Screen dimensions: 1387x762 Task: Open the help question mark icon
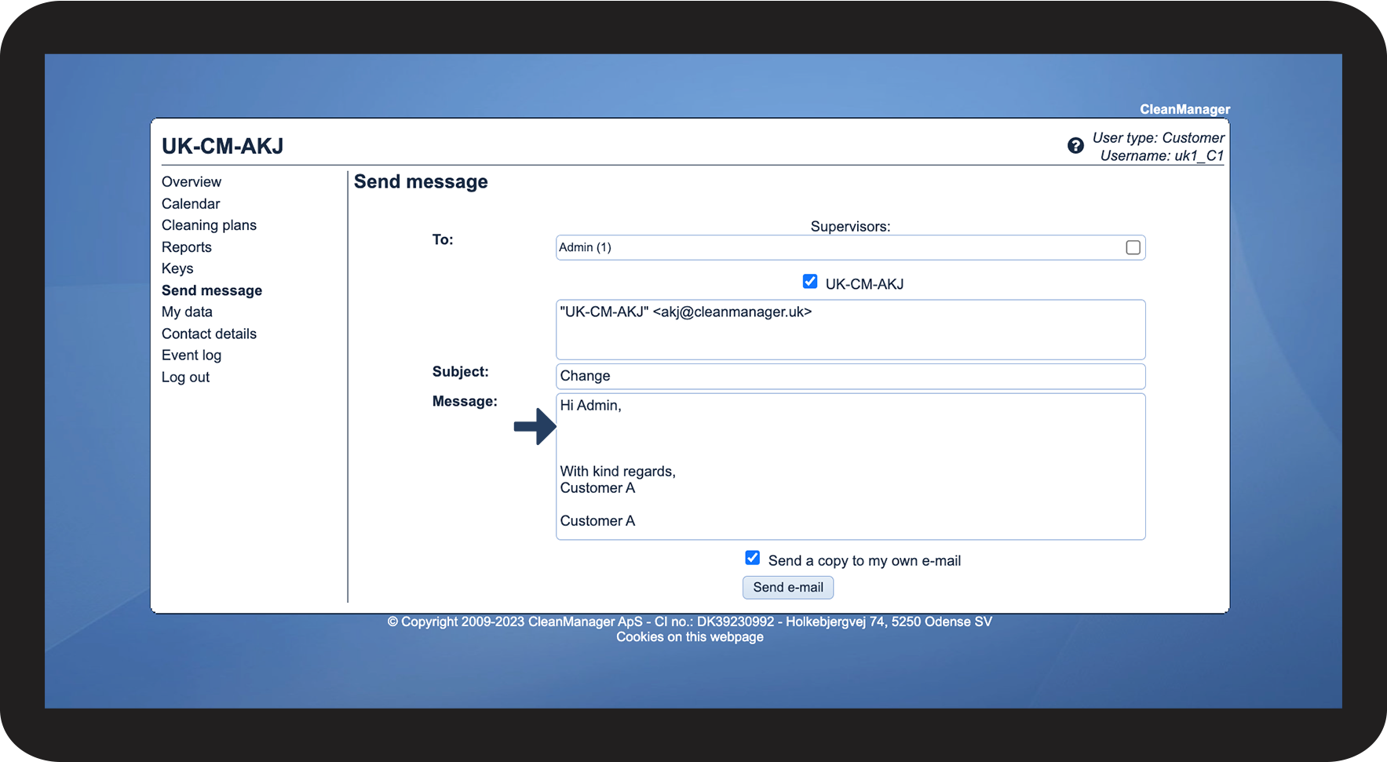coord(1075,145)
